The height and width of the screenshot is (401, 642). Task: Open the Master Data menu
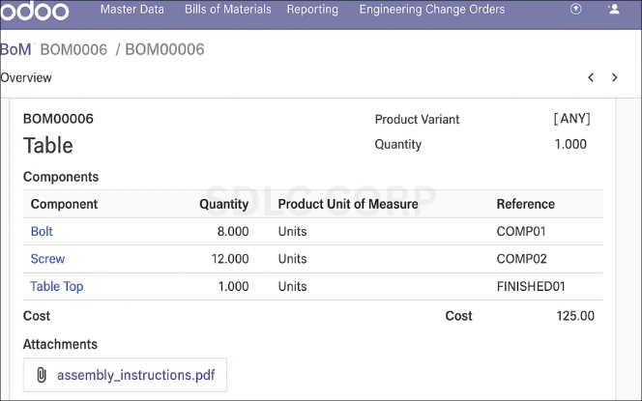pyautogui.click(x=132, y=9)
